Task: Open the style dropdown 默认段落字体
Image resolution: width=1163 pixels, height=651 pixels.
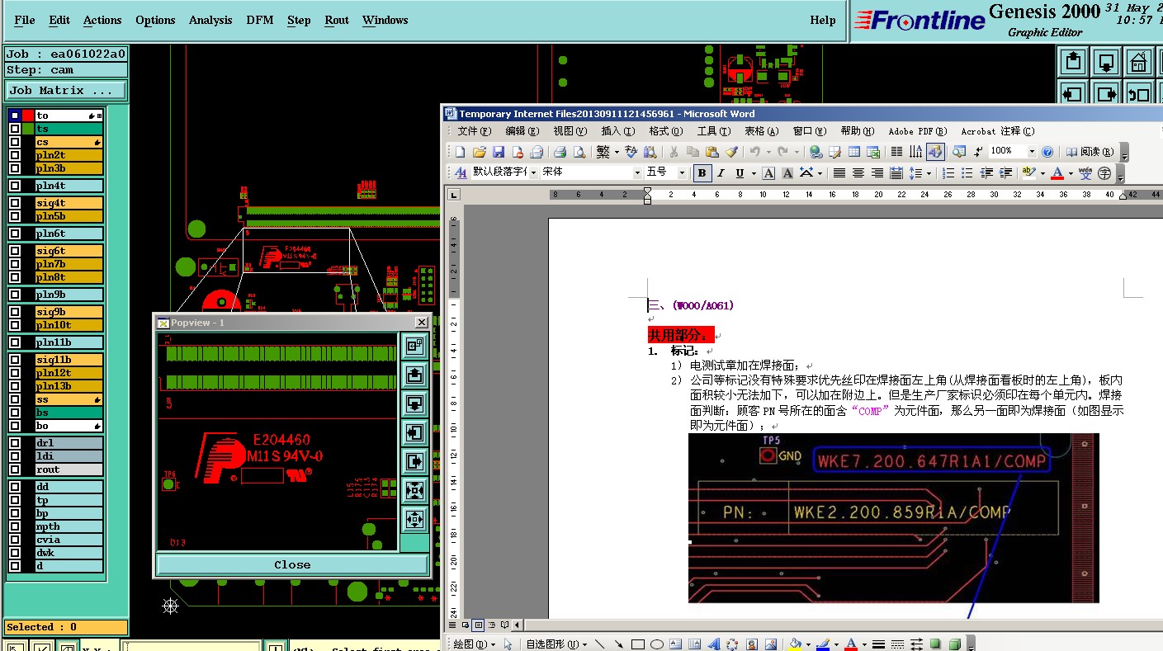Action: (533, 172)
